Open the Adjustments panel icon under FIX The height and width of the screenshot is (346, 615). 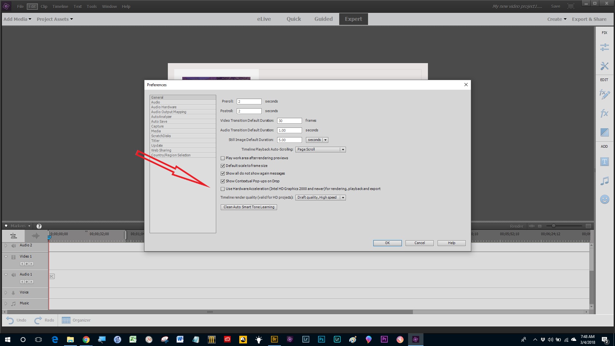tap(604, 47)
